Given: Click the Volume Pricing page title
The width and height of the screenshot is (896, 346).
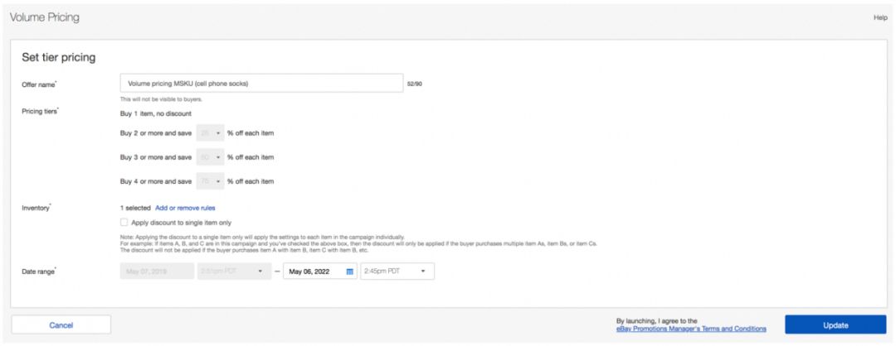Looking at the screenshot, I should [44, 17].
